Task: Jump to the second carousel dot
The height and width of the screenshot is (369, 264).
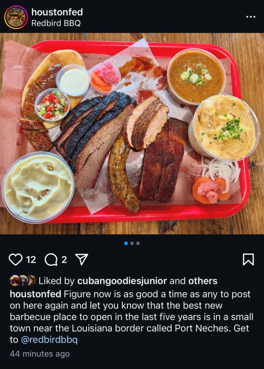Action: tap(132, 244)
